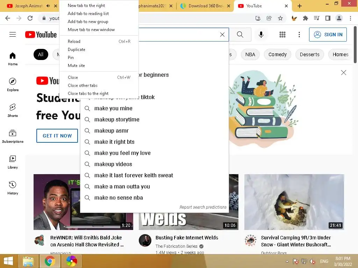Open Home in the sidebar
This screenshot has height=268, width=358.
pyautogui.click(x=13, y=59)
